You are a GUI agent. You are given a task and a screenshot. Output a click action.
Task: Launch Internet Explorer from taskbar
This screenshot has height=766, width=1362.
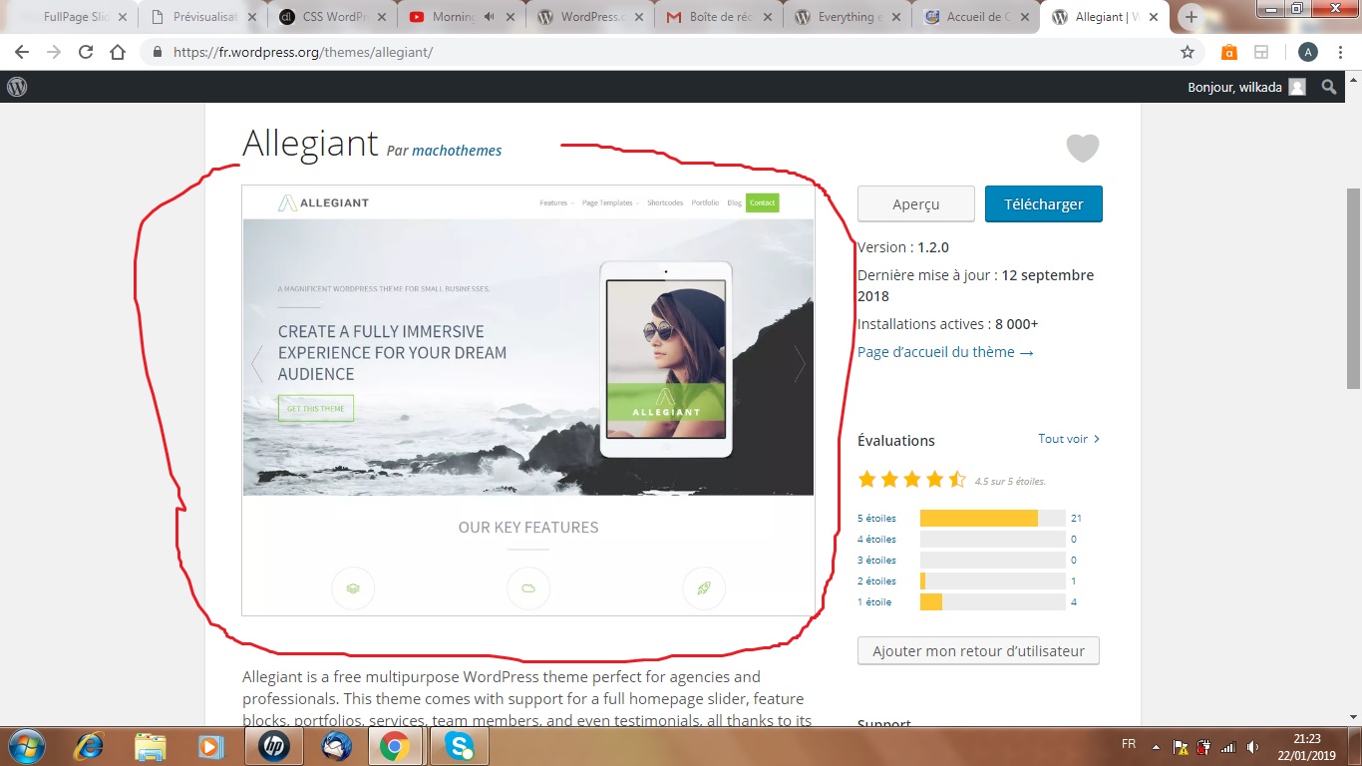[x=91, y=746]
